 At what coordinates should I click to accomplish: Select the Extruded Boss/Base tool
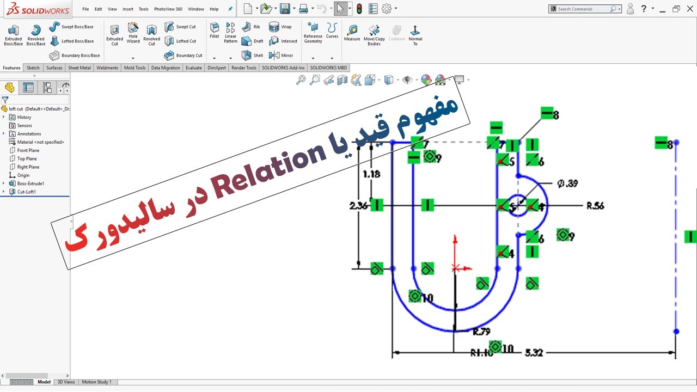coord(14,35)
